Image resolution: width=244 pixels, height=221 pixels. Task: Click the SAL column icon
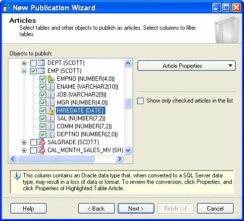point(50,118)
